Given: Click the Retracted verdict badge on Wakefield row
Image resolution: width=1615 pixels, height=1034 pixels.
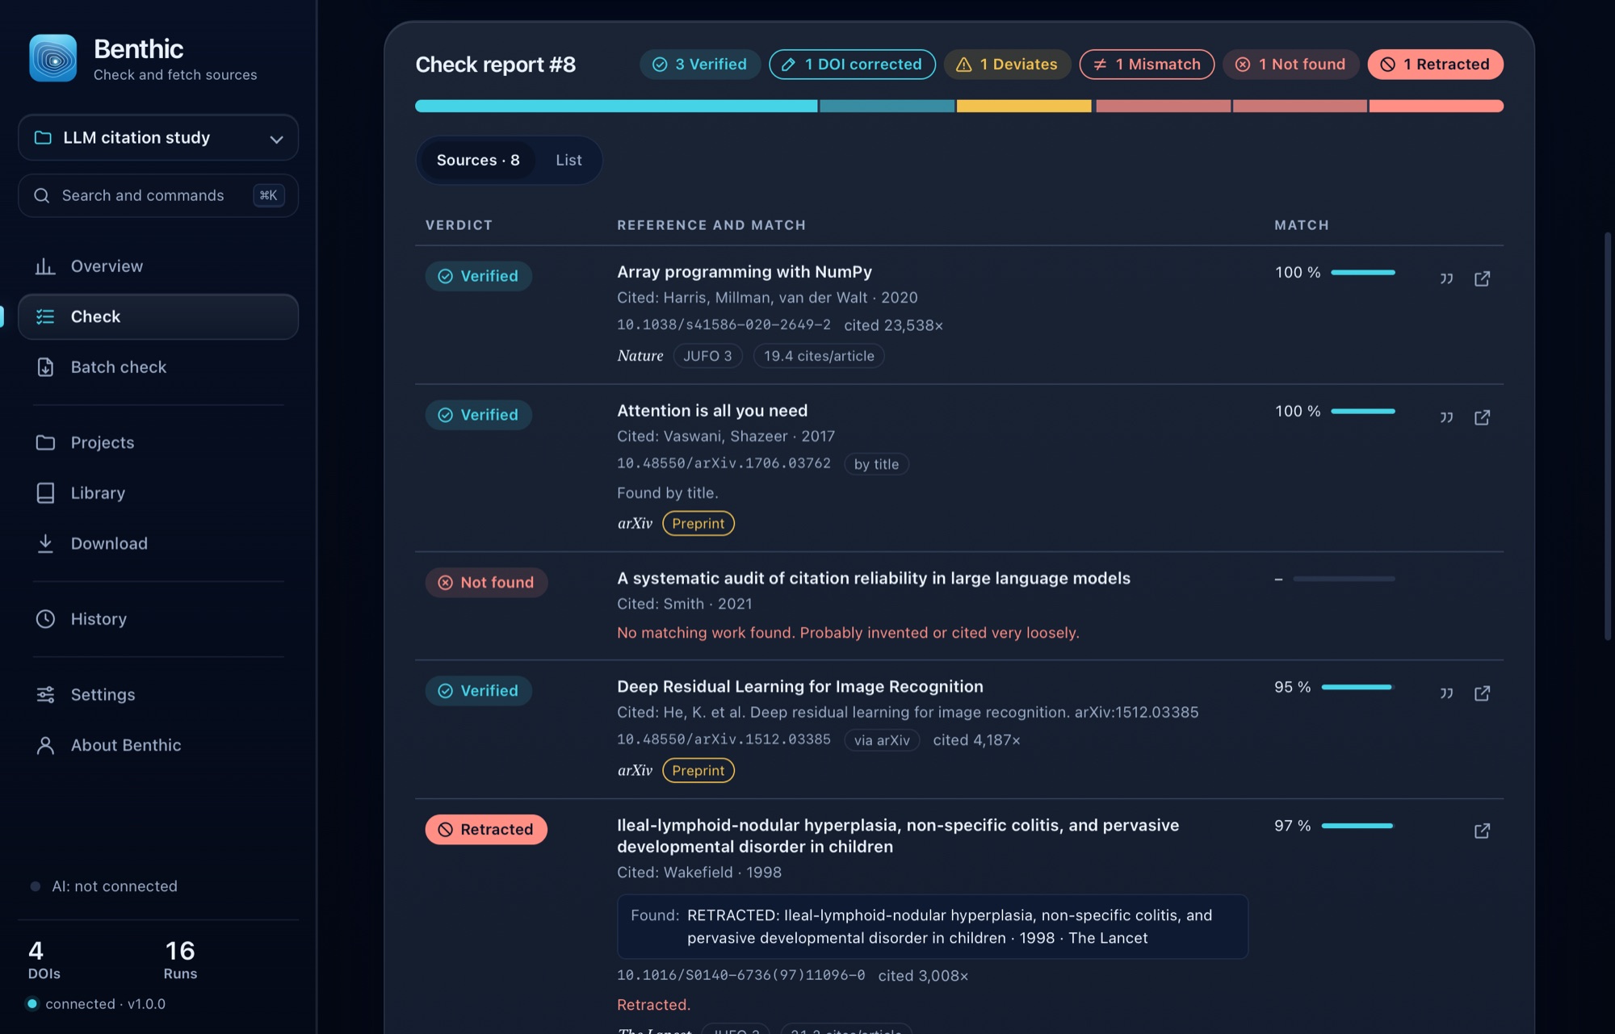Looking at the screenshot, I should tap(486, 830).
